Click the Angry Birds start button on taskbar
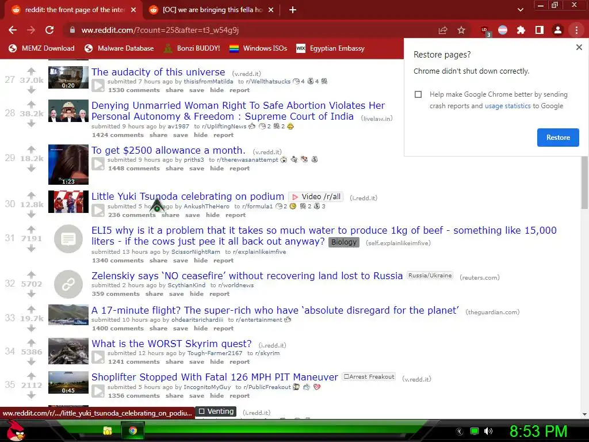Screen dimensions: 589x442 tap(16, 430)
